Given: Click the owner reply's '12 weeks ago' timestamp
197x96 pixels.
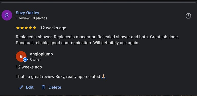Looking at the screenshot, I should (x=29, y=67).
